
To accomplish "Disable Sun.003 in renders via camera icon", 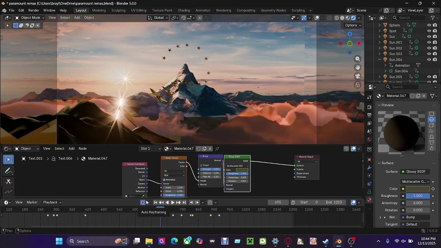I will pyautogui.click(x=435, y=54).
